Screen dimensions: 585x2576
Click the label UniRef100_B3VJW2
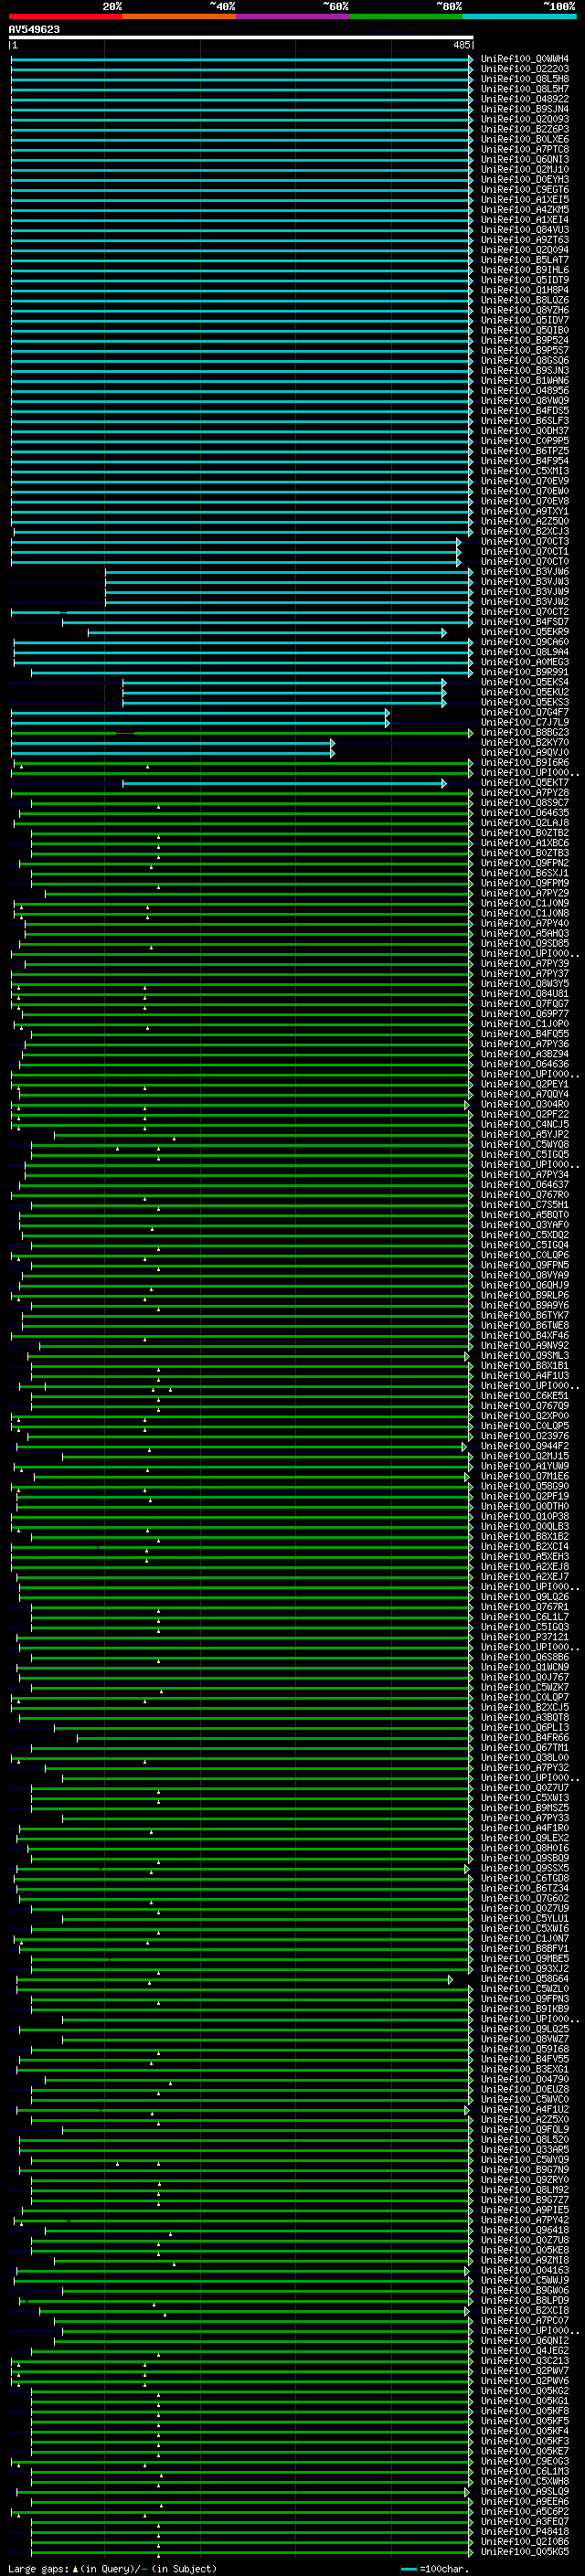[525, 602]
